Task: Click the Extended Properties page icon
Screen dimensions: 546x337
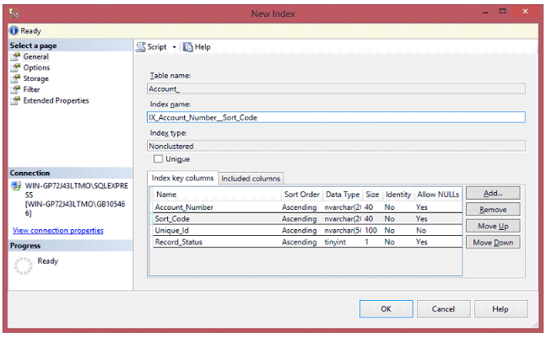Action: click(15, 100)
